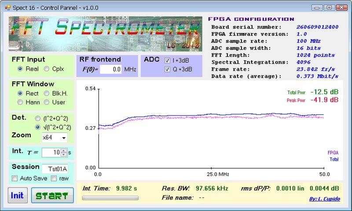Open the By: L. Cupido link
The width and height of the screenshot is (352, 211).
[x=325, y=199]
